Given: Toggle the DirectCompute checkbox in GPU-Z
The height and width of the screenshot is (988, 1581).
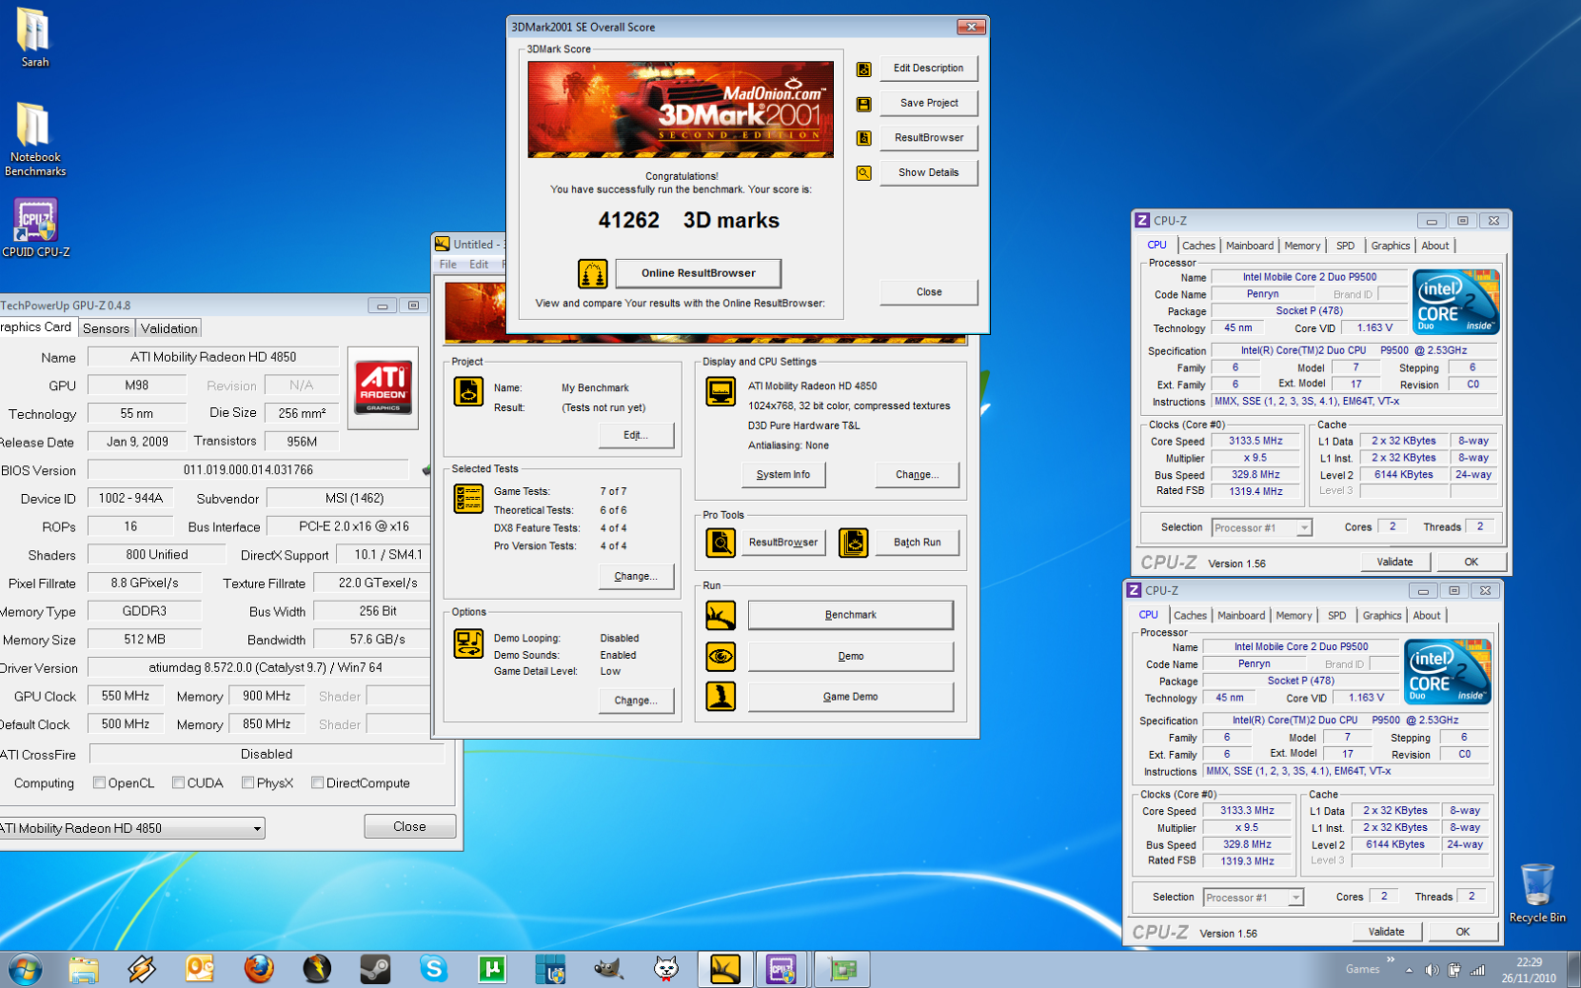Looking at the screenshot, I should click(x=317, y=782).
